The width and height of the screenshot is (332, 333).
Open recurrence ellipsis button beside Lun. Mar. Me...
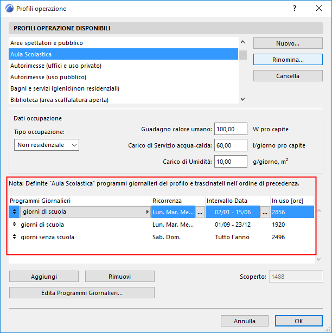click(200, 212)
